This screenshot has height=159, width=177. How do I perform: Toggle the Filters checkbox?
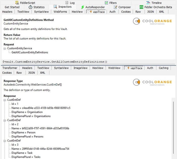[x=106, y=3]
